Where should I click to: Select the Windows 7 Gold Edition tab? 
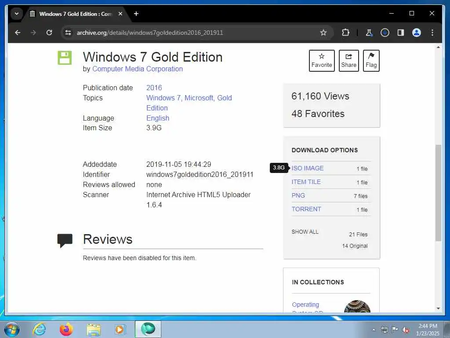tap(76, 14)
